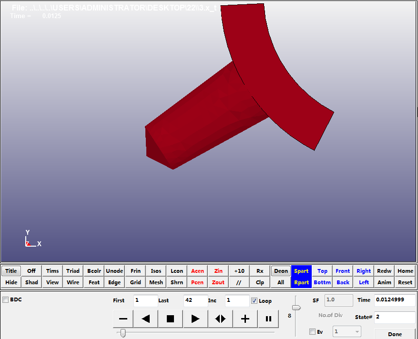Switch to Left view
Screen dimensions: 418x339
click(364, 282)
